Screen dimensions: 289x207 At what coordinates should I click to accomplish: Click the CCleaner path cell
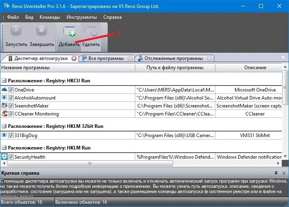(175, 114)
